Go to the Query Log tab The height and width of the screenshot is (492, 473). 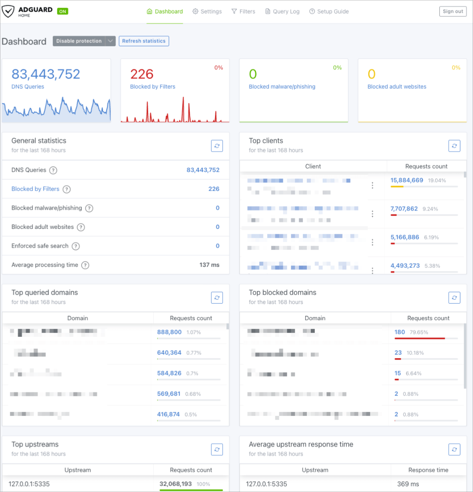tap(282, 12)
